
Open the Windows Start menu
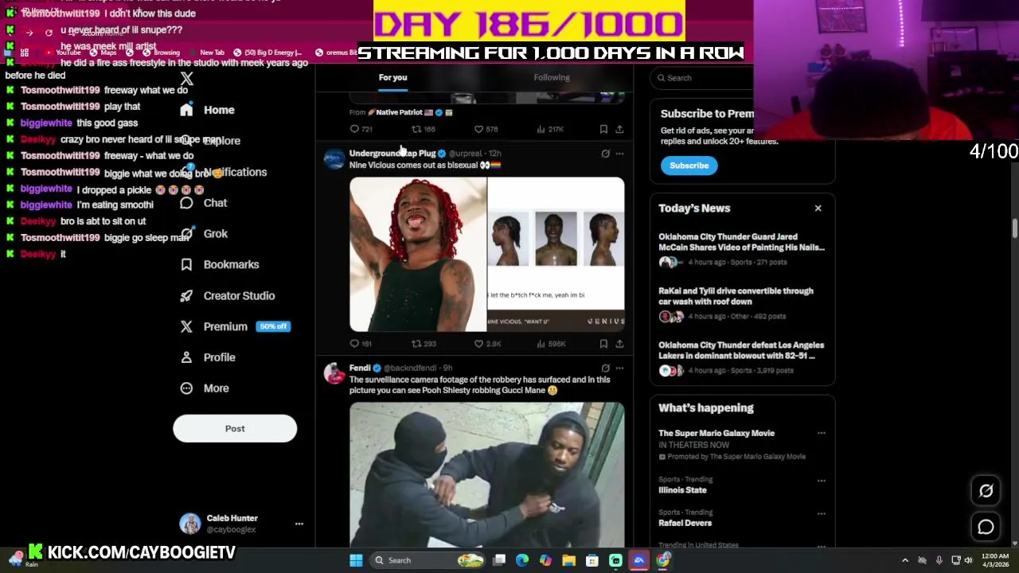[x=356, y=560]
